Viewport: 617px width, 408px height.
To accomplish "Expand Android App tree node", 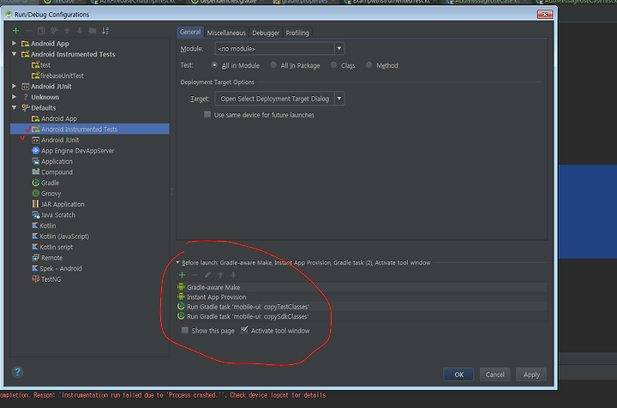I will pos(15,43).
